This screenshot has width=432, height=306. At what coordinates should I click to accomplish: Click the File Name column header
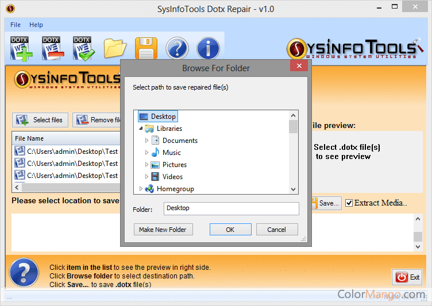pos(66,138)
